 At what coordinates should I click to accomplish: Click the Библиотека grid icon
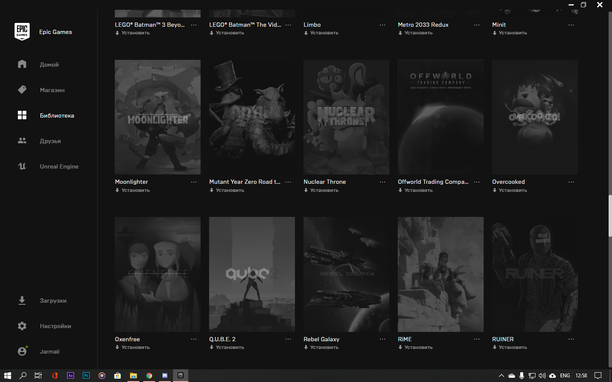pyautogui.click(x=22, y=115)
